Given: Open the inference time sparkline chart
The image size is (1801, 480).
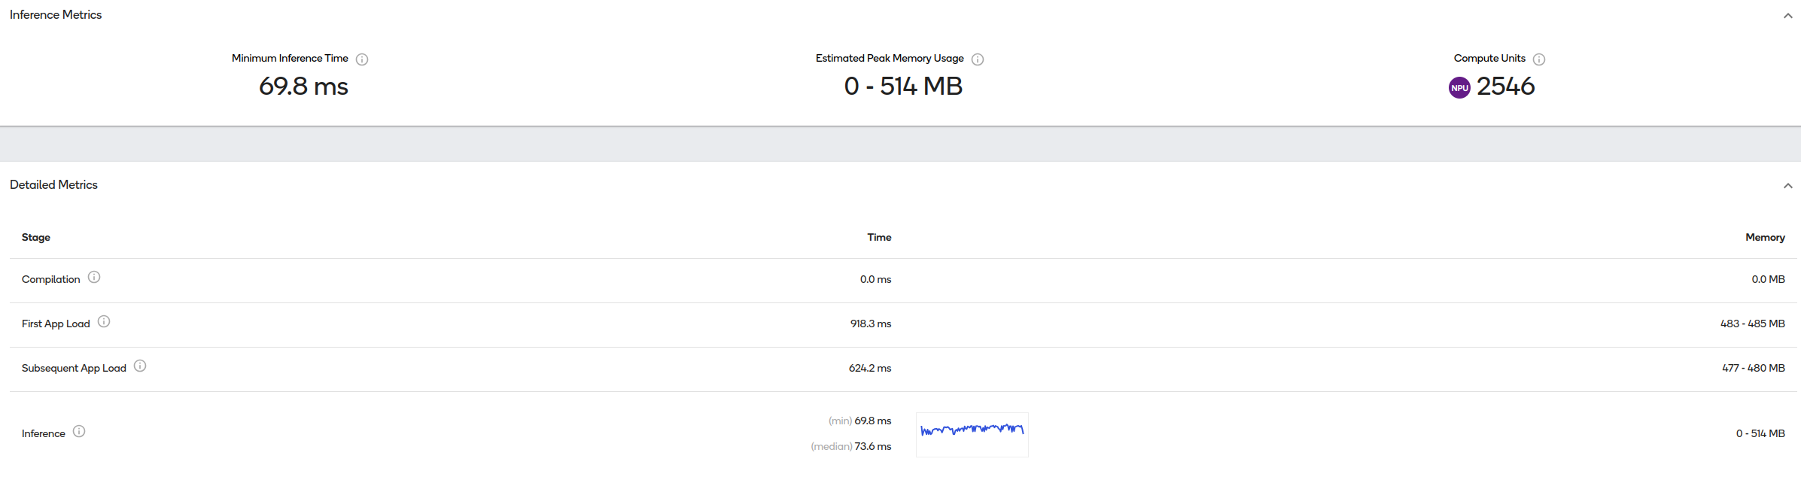Looking at the screenshot, I should click(x=972, y=434).
